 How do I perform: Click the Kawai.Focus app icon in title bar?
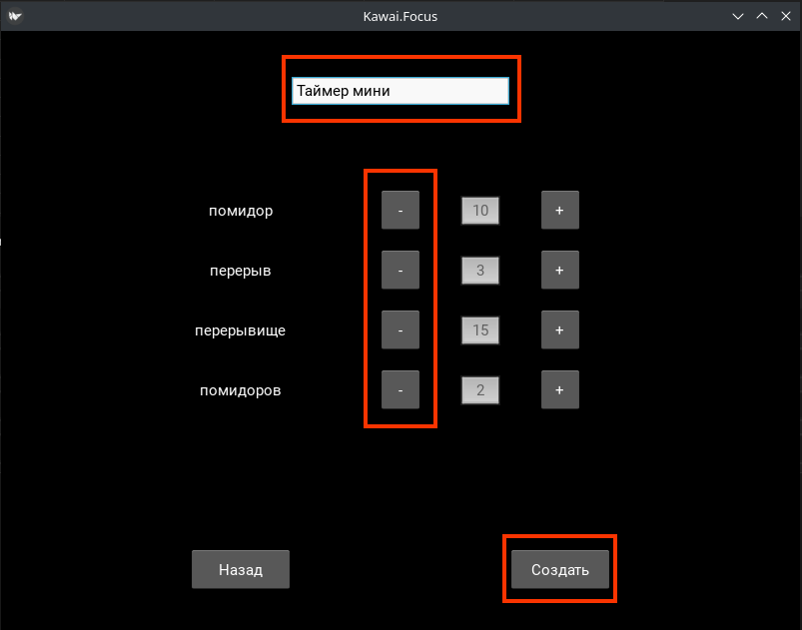pos(14,16)
